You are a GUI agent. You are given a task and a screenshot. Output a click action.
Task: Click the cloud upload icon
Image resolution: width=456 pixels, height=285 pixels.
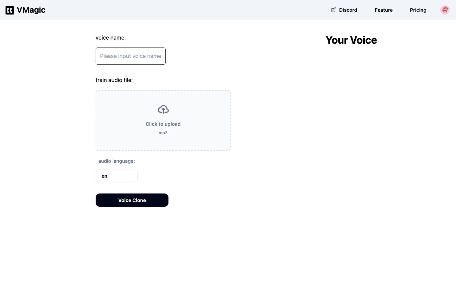pos(163,110)
